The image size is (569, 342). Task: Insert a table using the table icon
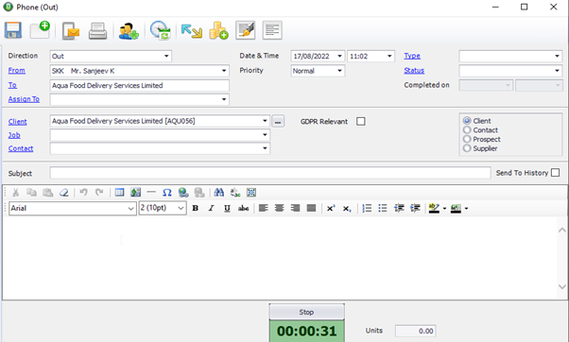pyautogui.click(x=119, y=193)
